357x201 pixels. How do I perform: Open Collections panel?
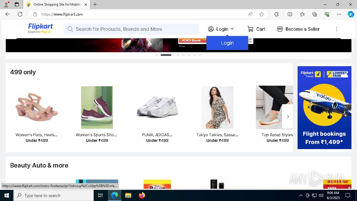click(315, 14)
